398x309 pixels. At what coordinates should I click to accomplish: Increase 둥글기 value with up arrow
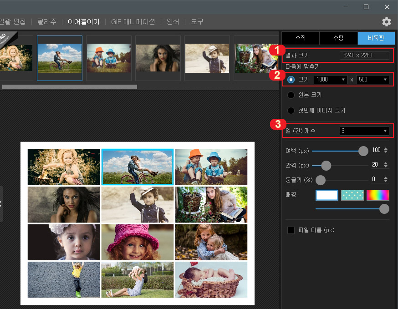click(x=386, y=178)
